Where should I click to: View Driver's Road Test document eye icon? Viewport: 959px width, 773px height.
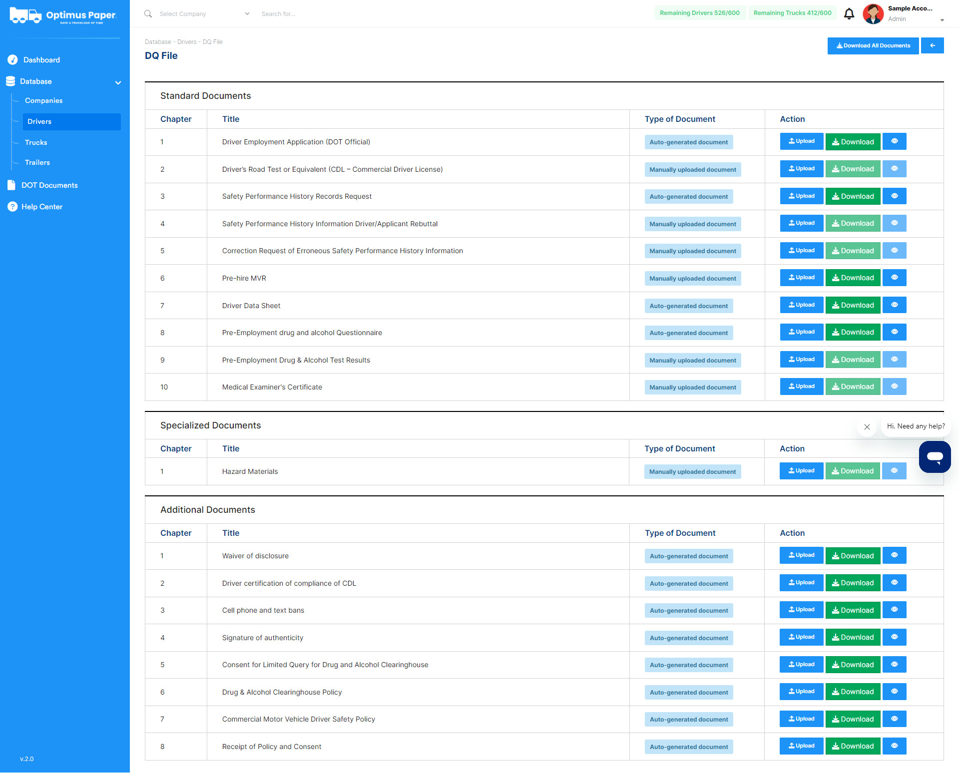(x=894, y=169)
